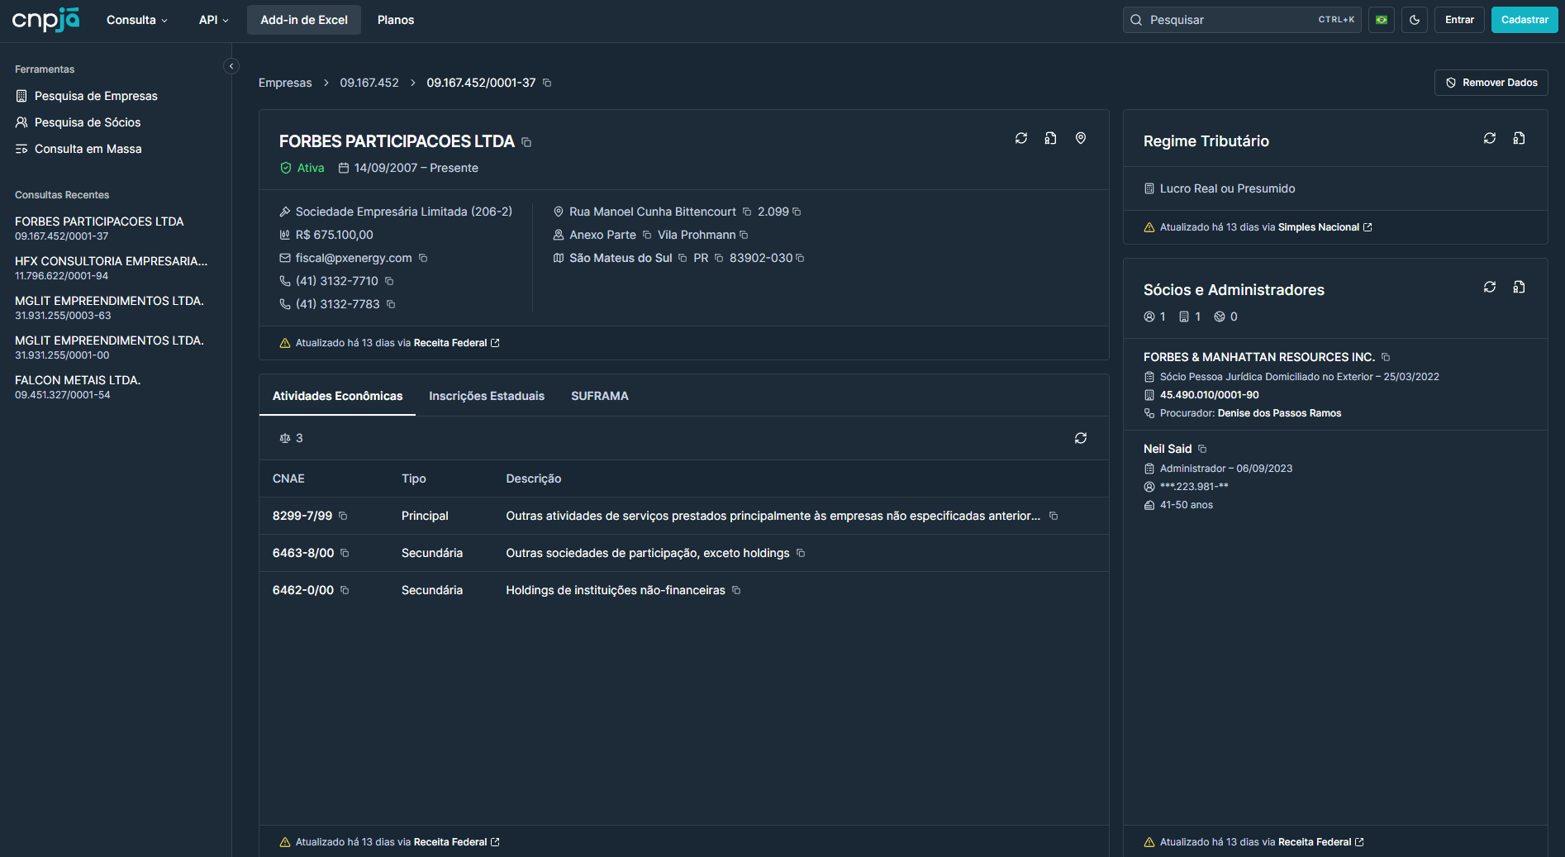Copy postal code 83902-030
Image resolution: width=1565 pixels, height=857 pixels.
[800, 258]
